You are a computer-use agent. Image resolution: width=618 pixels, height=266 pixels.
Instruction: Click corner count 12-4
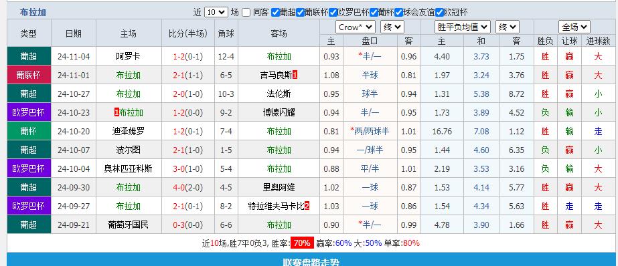[x=226, y=56]
